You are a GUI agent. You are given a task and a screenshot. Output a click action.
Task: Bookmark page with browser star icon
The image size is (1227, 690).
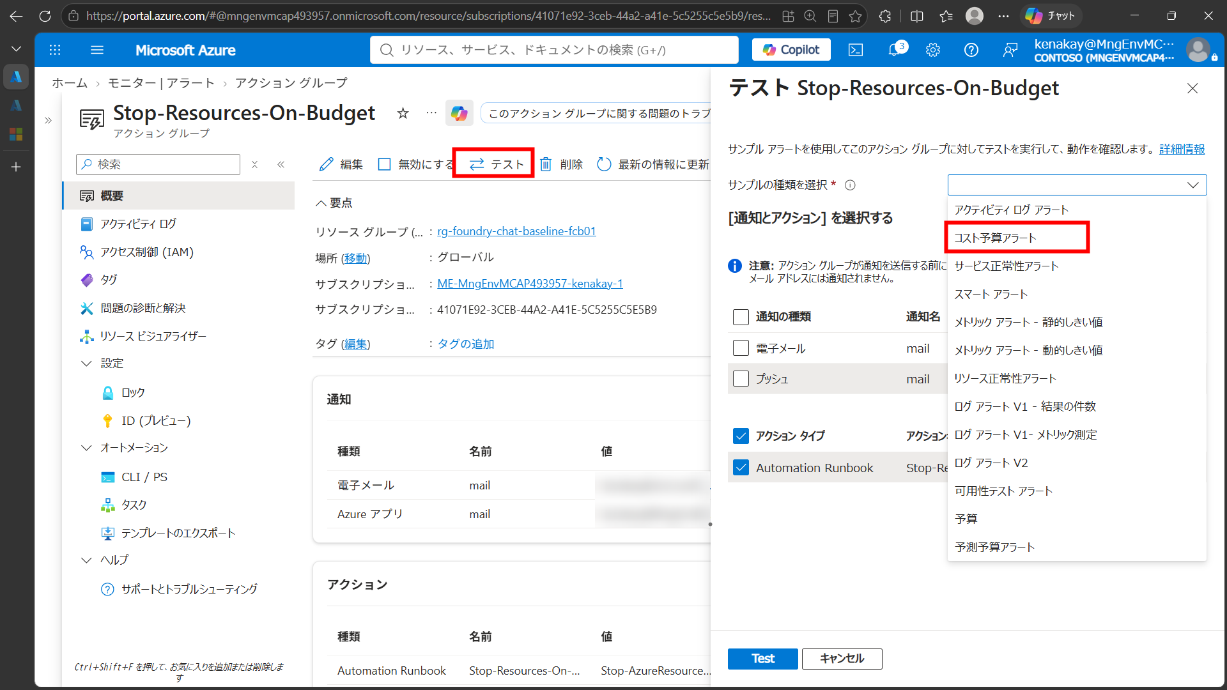[856, 16]
